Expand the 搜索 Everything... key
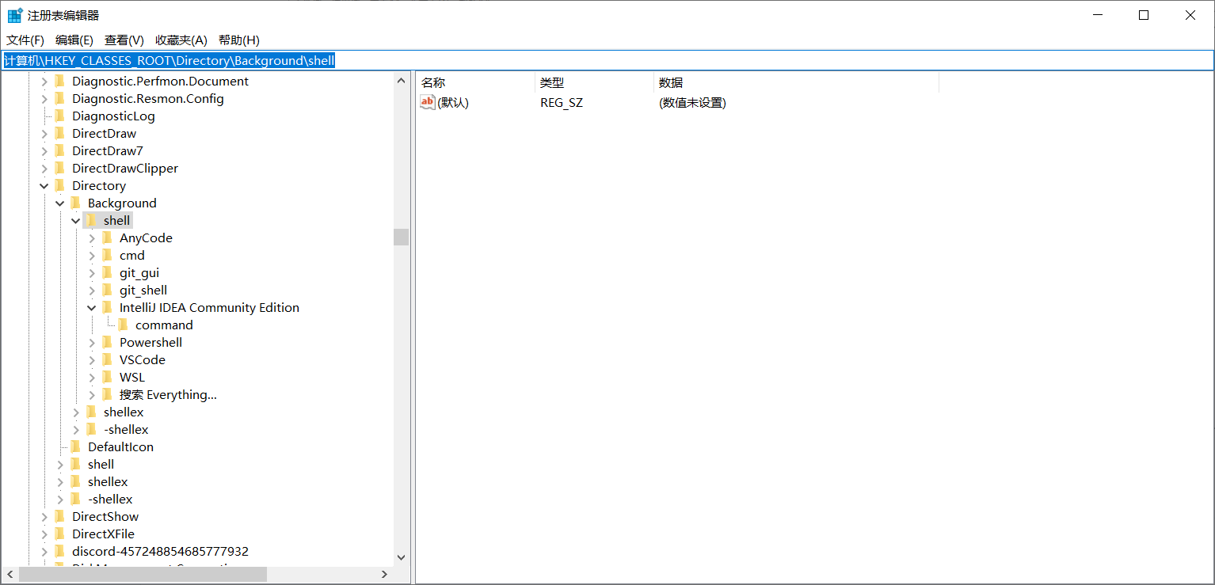 [92, 395]
